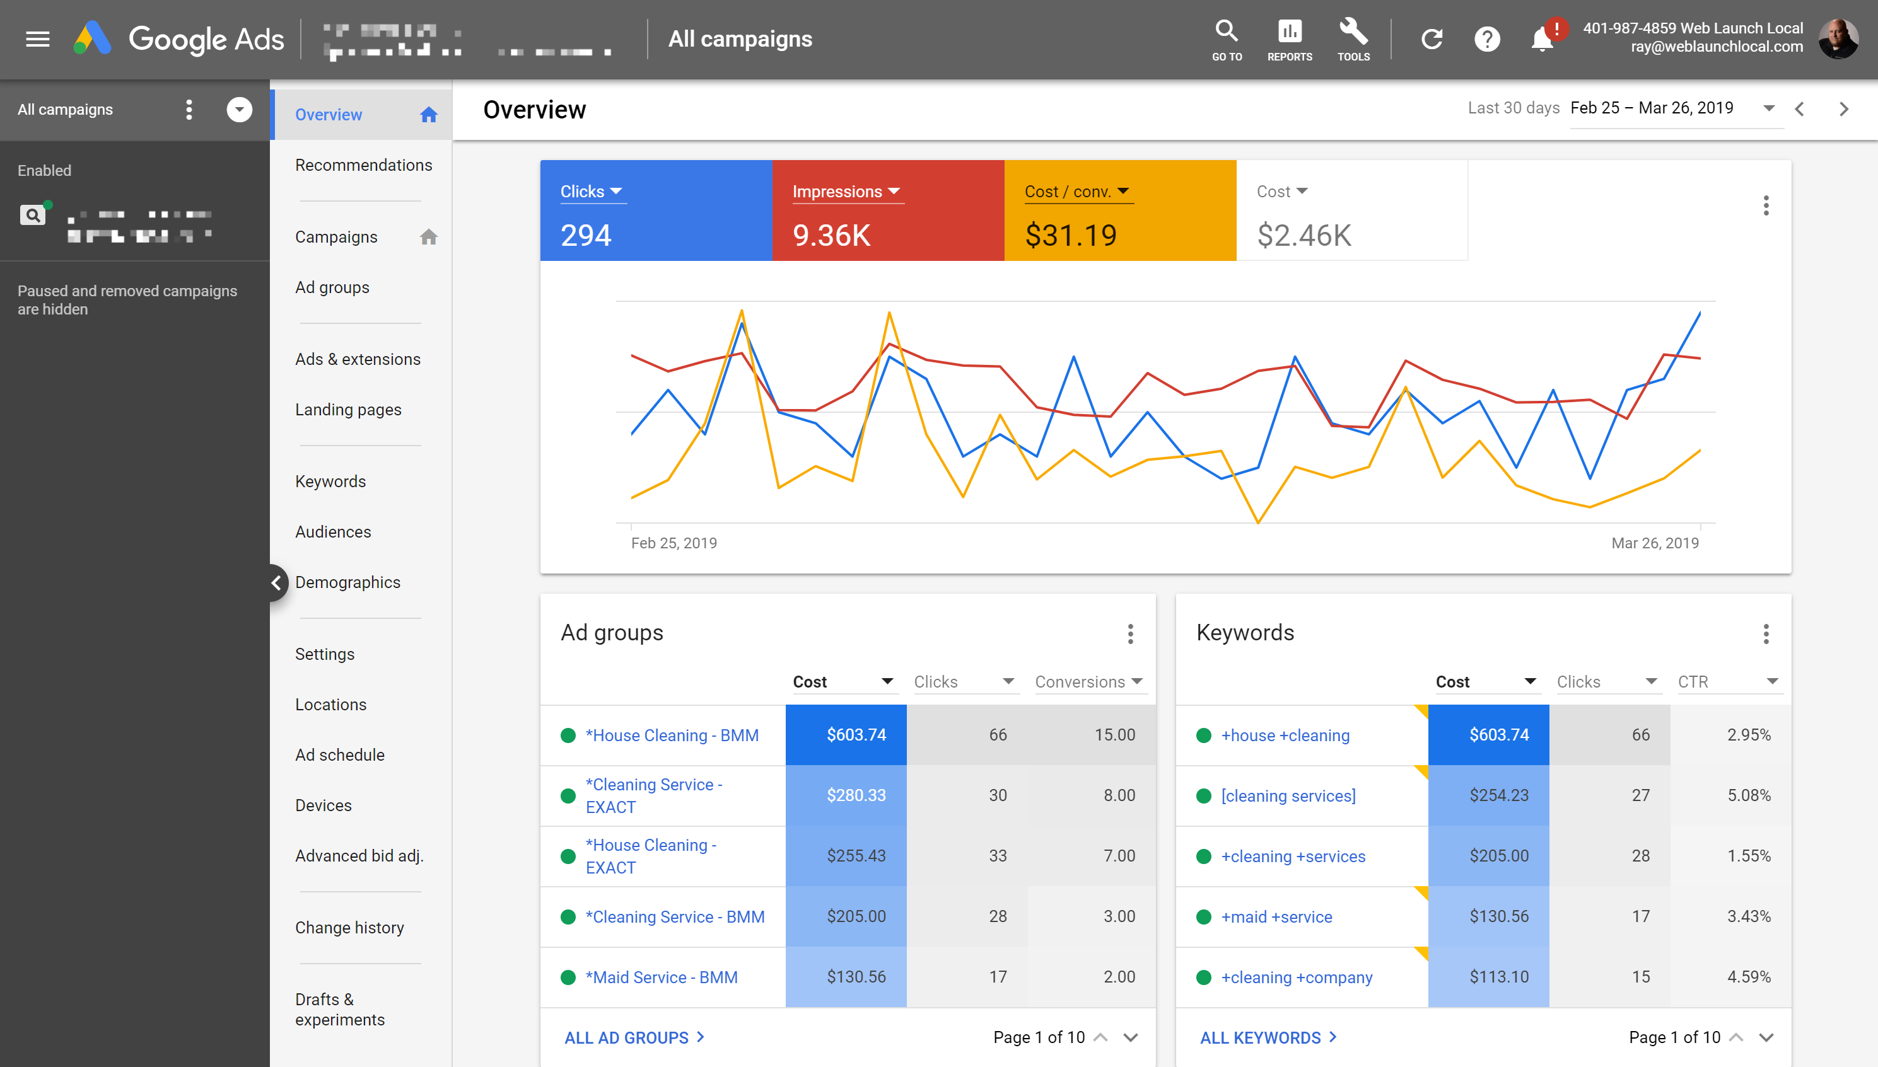Open the date range dropdown
The image size is (1878, 1067).
(x=1769, y=108)
